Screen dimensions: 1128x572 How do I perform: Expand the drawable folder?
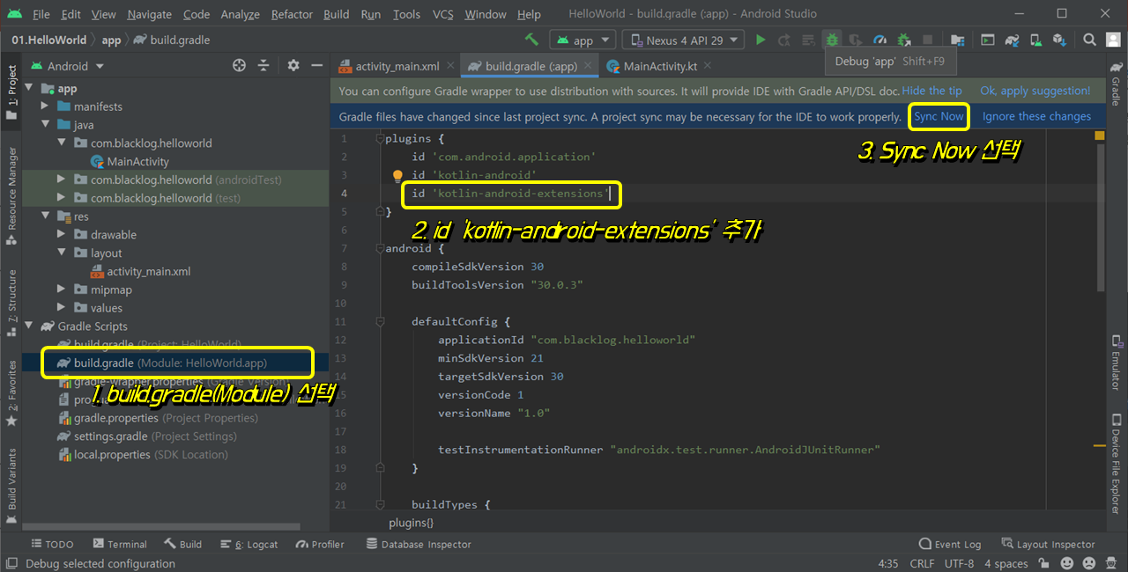[61, 235]
